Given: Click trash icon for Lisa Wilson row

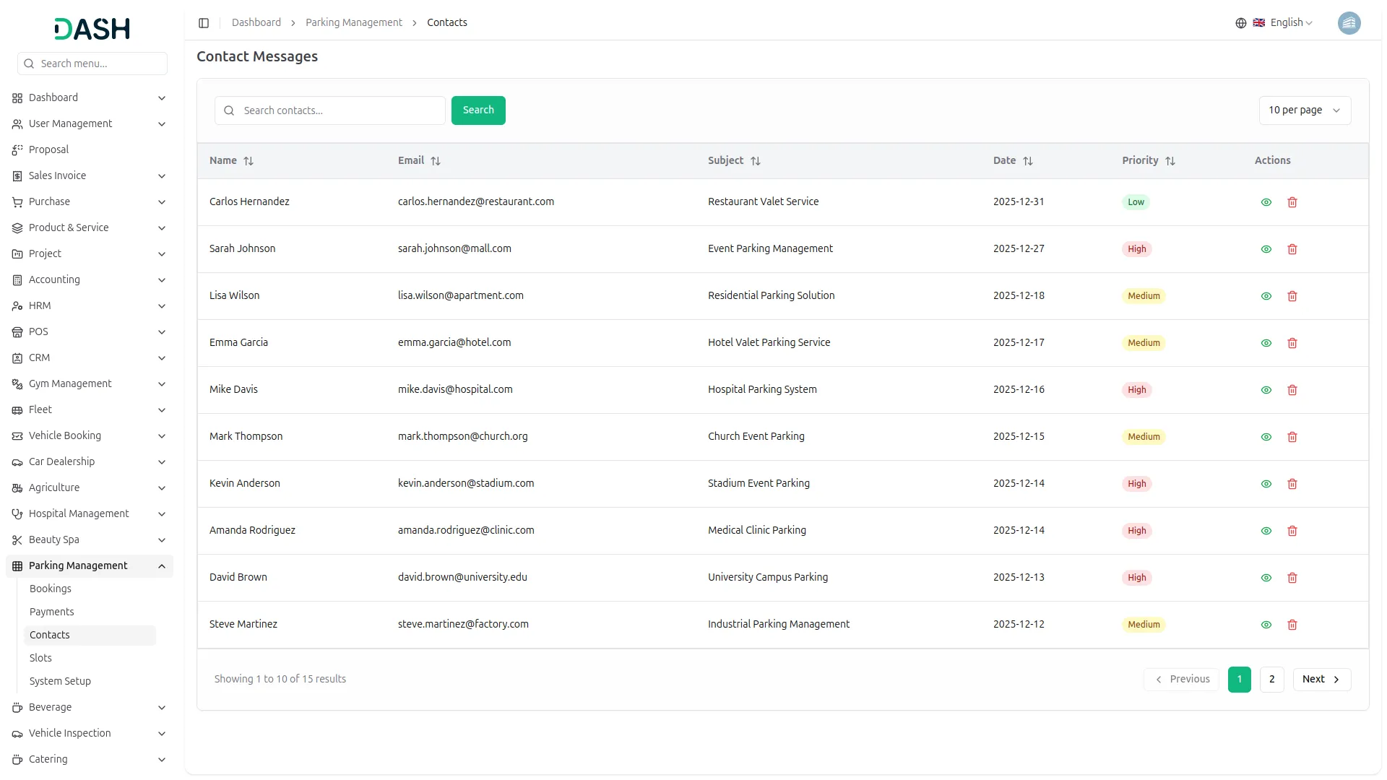Looking at the screenshot, I should (x=1292, y=296).
